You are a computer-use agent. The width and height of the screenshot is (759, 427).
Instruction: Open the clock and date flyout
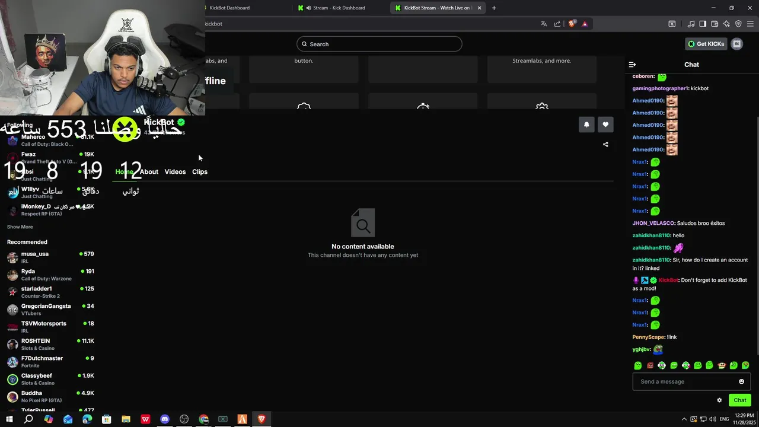pos(744,419)
